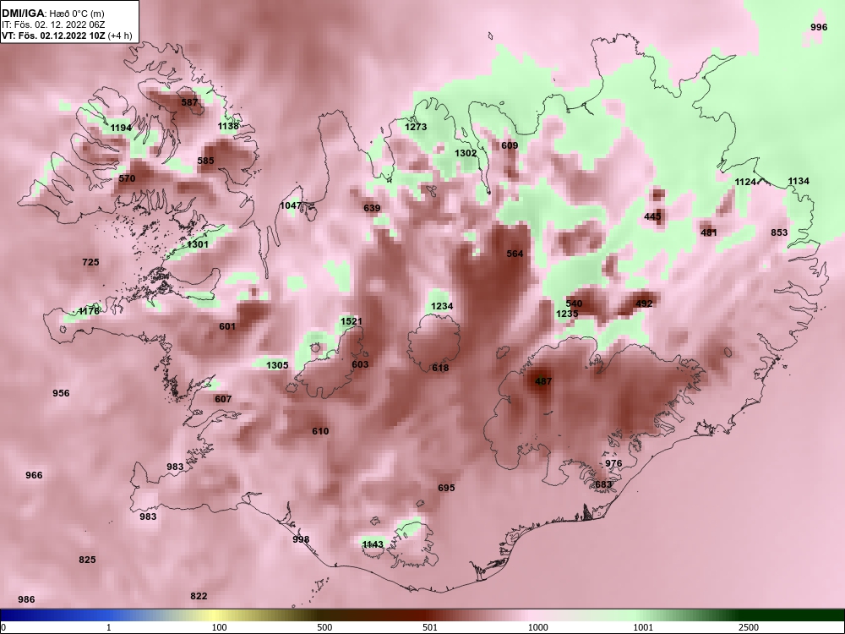This screenshot has width=845, height=634.
Task: Click the 1273 value on the map
Action: [x=416, y=127]
